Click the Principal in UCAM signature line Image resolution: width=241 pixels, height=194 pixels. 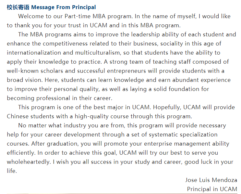click(212, 189)
